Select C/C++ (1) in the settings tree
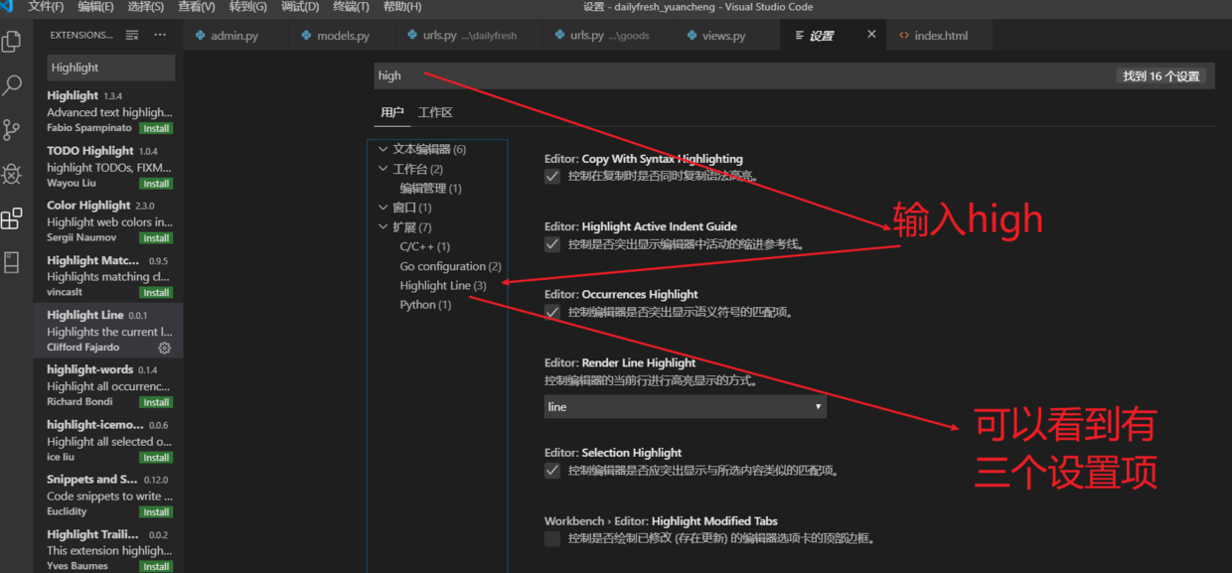The image size is (1232, 573). pyautogui.click(x=425, y=246)
